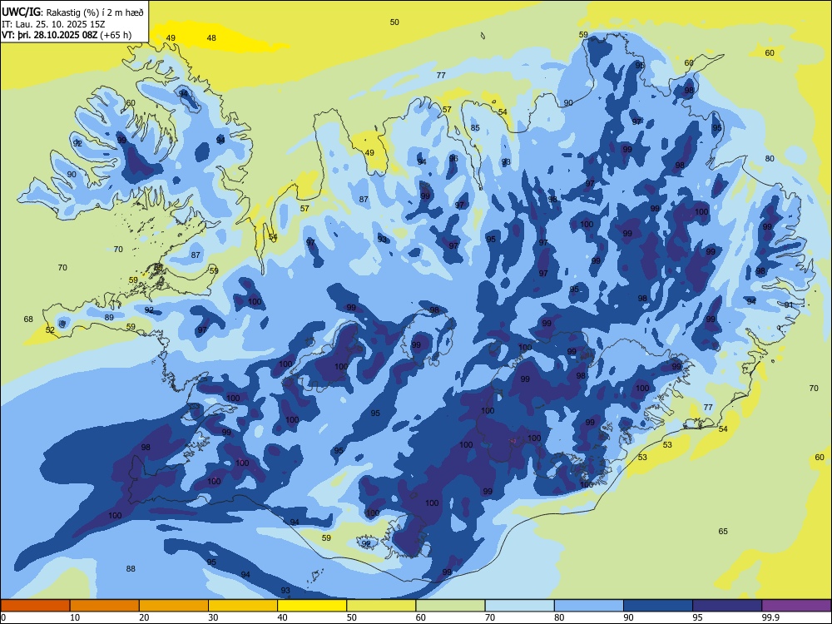Click the indigo 95–99.9 legend swatch
The image size is (832, 624).
pyautogui.click(x=727, y=606)
